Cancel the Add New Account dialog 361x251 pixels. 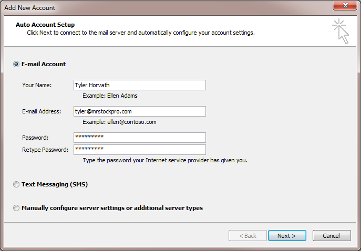point(331,236)
